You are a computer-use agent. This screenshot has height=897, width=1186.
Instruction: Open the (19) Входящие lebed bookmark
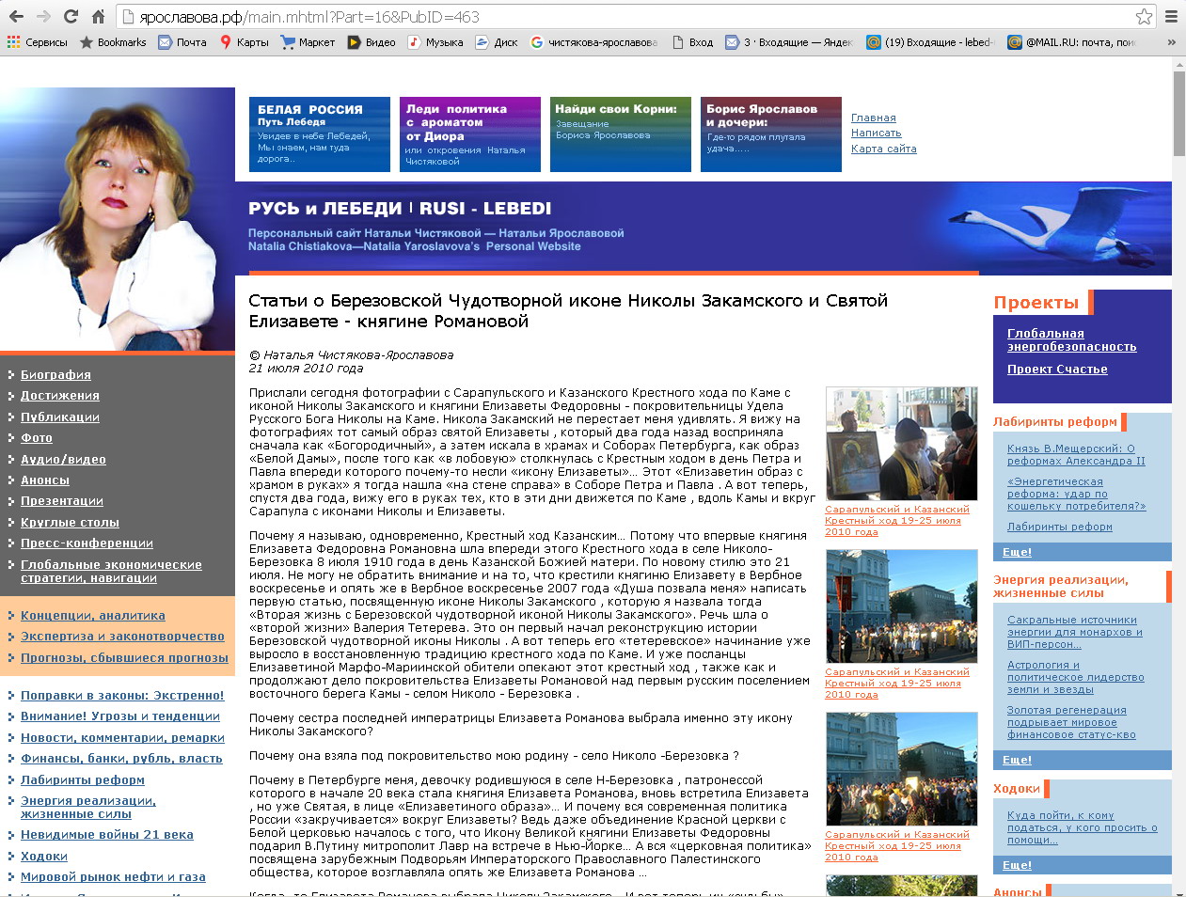click(930, 42)
